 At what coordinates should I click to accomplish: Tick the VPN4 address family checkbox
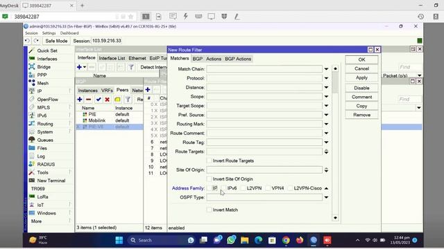268,188
